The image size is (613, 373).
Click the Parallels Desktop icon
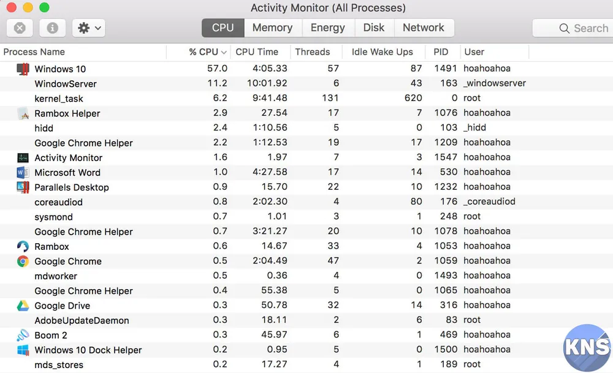click(23, 187)
